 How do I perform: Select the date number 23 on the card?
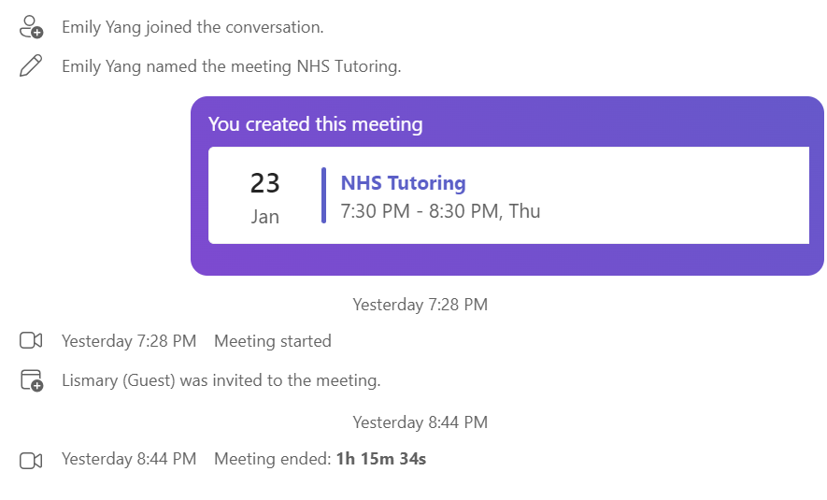click(265, 183)
